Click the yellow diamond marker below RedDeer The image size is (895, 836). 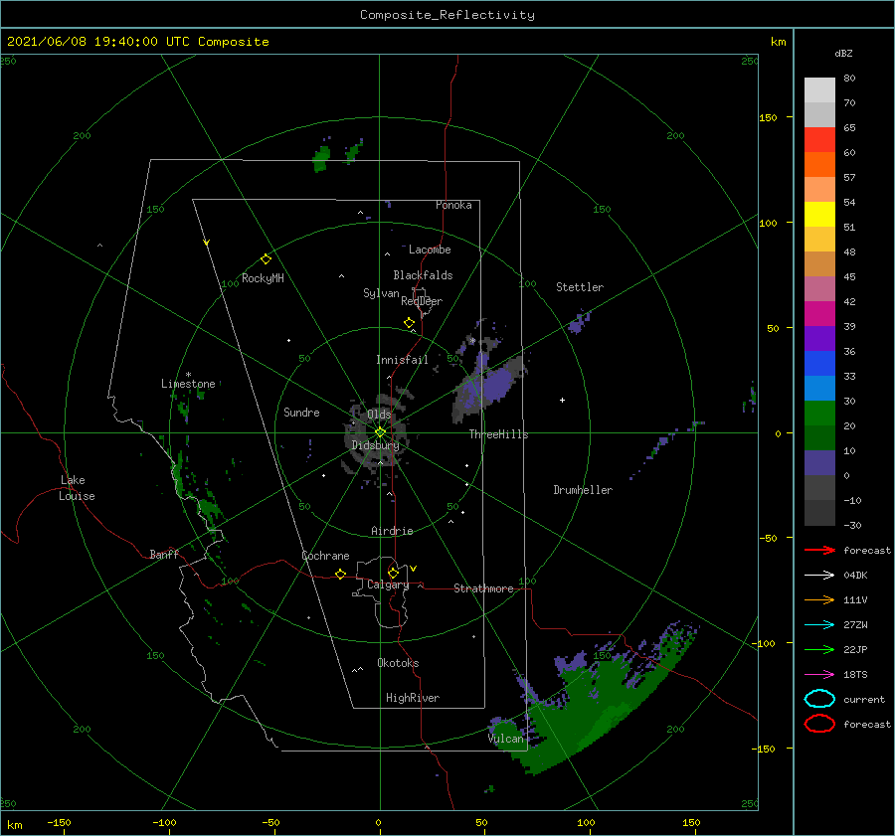[x=409, y=323]
